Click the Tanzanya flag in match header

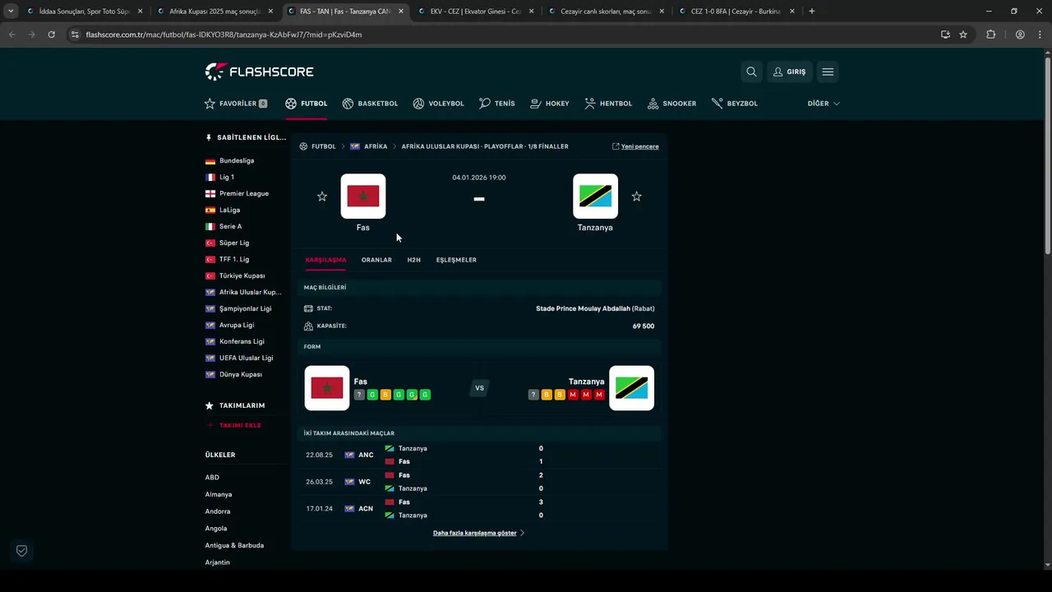point(595,196)
